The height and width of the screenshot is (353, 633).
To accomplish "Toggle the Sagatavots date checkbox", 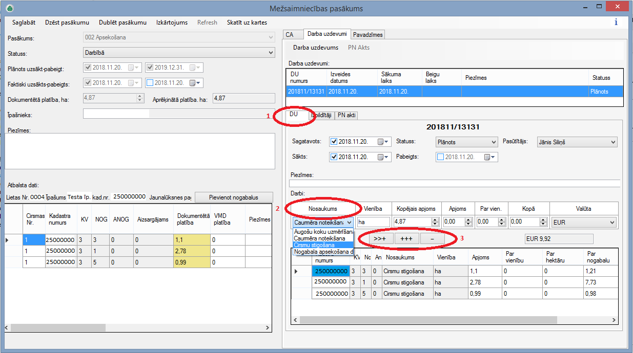I will click(334, 142).
